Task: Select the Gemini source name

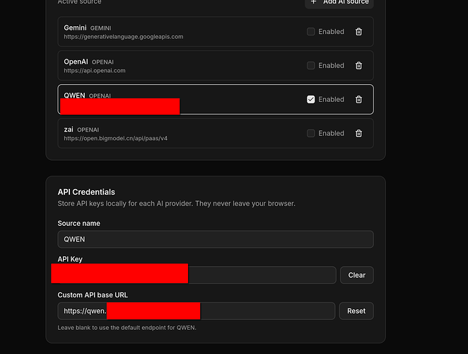Action: 75,28
